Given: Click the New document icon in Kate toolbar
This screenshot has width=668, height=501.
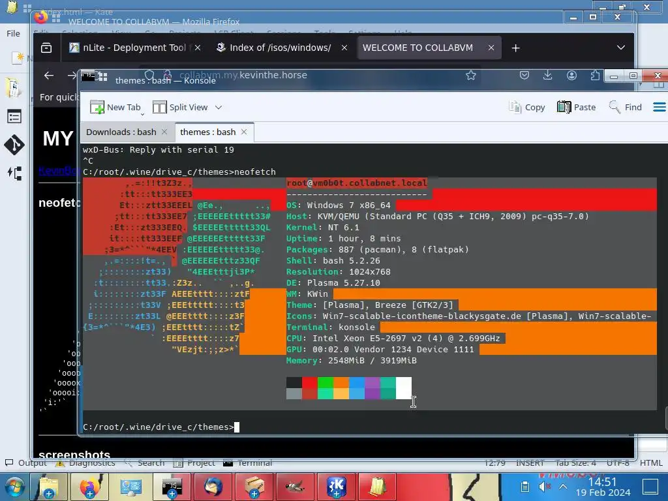Looking at the screenshot, I should [x=17, y=57].
